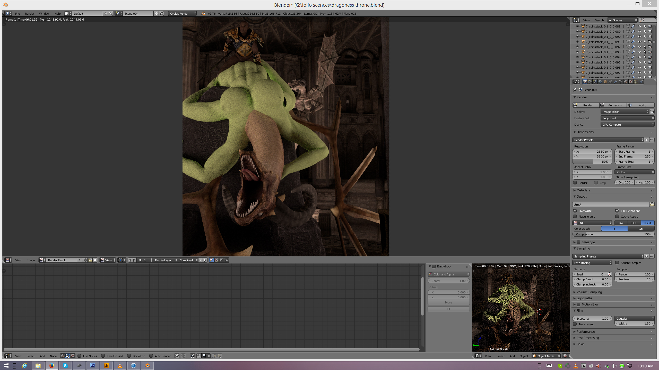Image resolution: width=659 pixels, height=370 pixels.
Task: Click the pin icon beside Scene.004
Action: tap(575, 90)
